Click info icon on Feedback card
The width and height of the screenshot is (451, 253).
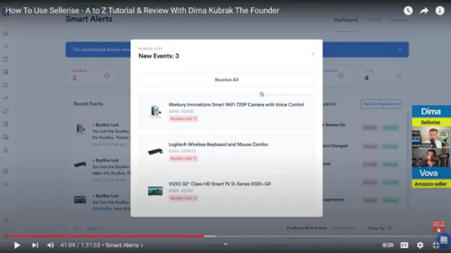(341, 76)
